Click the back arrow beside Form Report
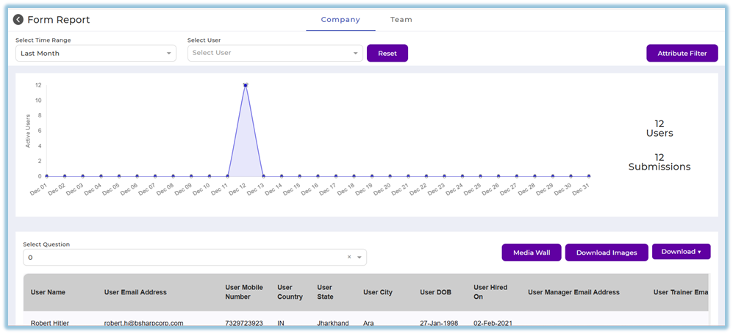733x334 pixels. point(18,20)
